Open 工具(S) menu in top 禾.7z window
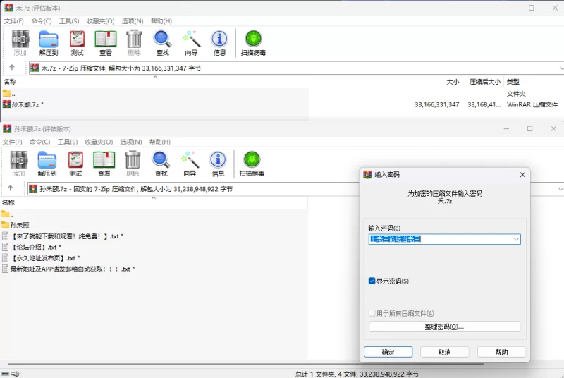 tap(69, 21)
